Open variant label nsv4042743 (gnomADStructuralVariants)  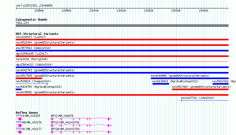pos(45,70)
